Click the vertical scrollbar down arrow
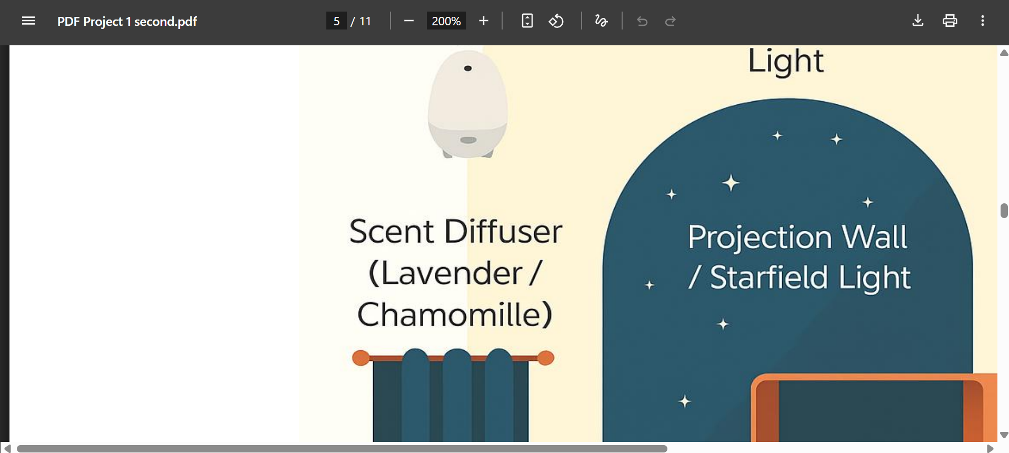The image size is (1009, 453). pyautogui.click(x=1004, y=435)
